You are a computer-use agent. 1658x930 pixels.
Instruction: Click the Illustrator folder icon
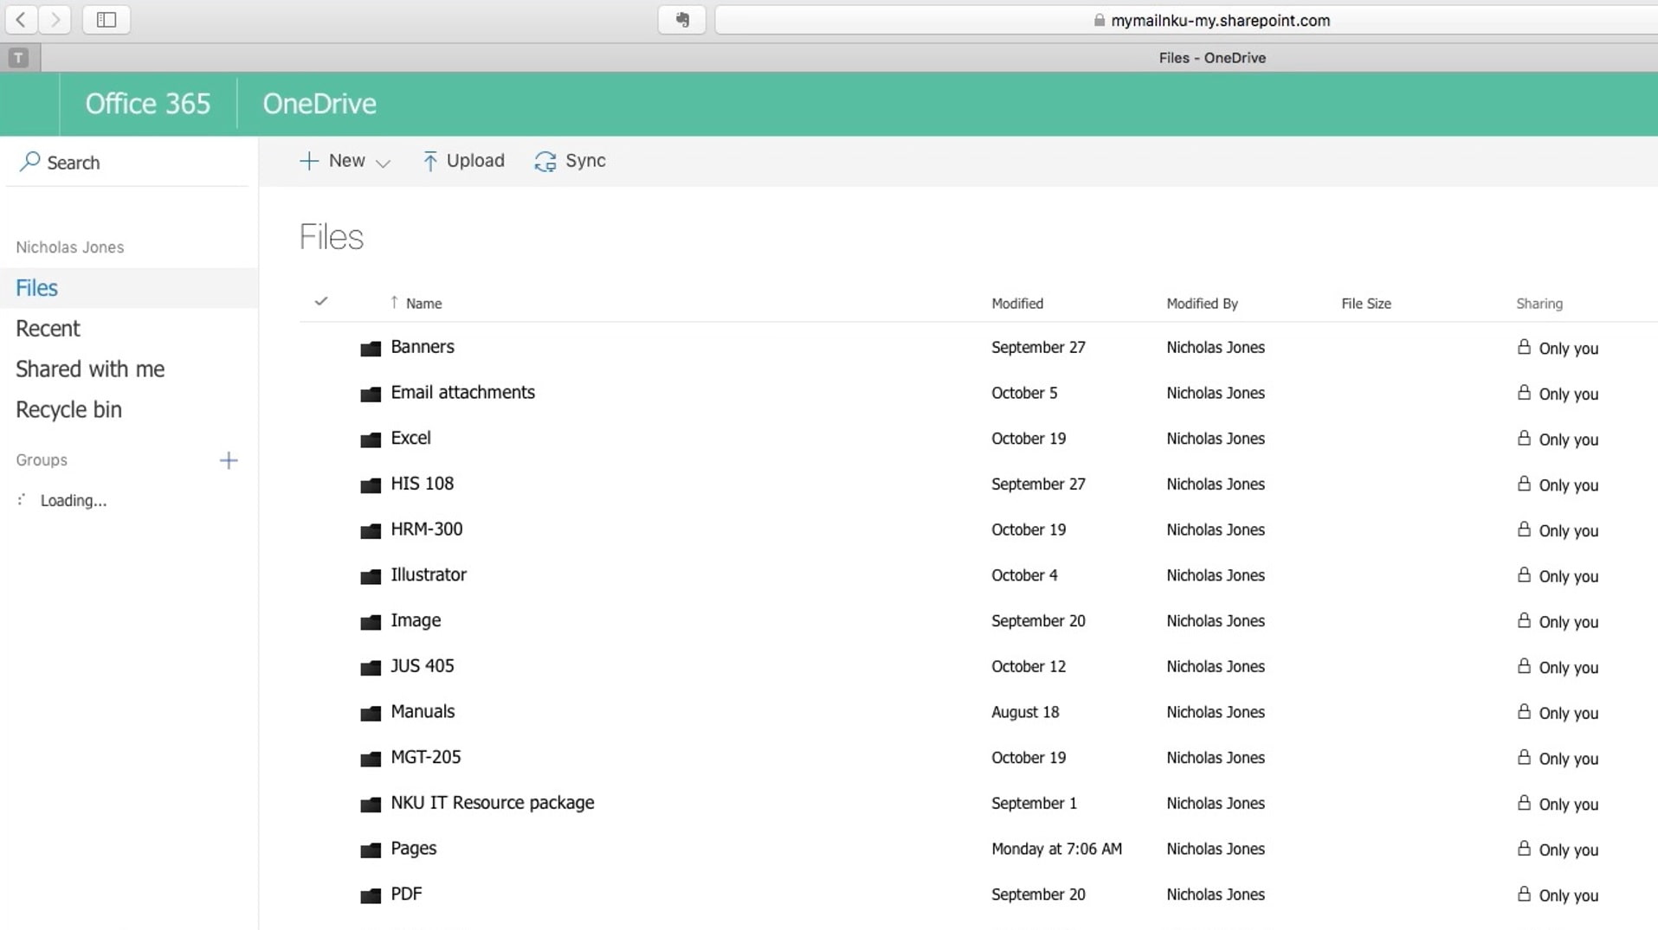[x=371, y=576]
